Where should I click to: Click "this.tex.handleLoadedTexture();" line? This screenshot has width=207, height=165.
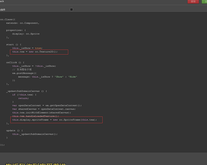(36, 116)
